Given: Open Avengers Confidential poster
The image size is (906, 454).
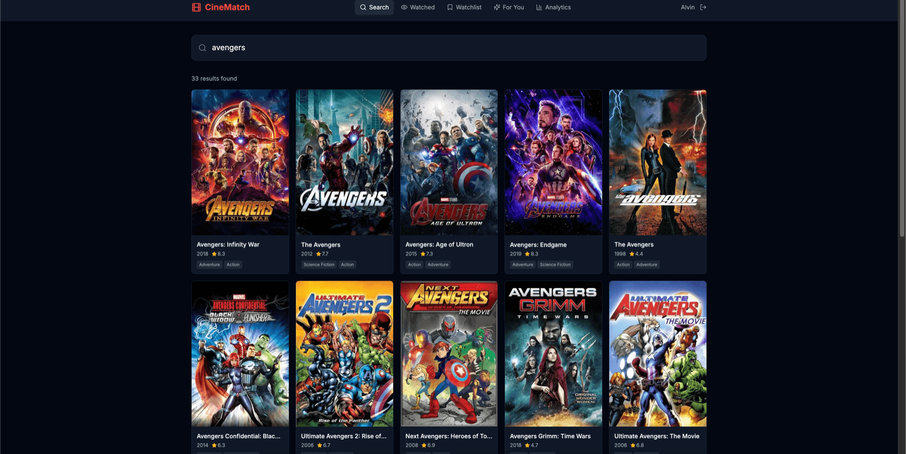Looking at the screenshot, I should click(240, 354).
